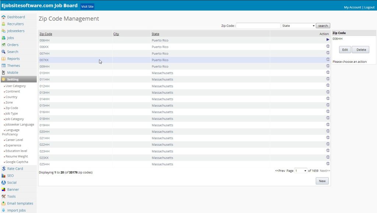Sort table by City column header
Image resolution: width=377 pixels, height=213 pixels.
(x=116, y=34)
